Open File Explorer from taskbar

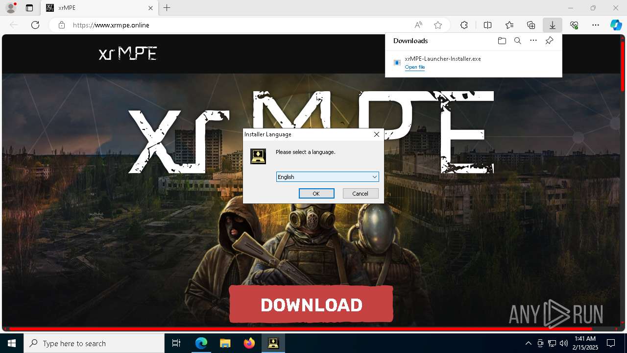click(225, 343)
